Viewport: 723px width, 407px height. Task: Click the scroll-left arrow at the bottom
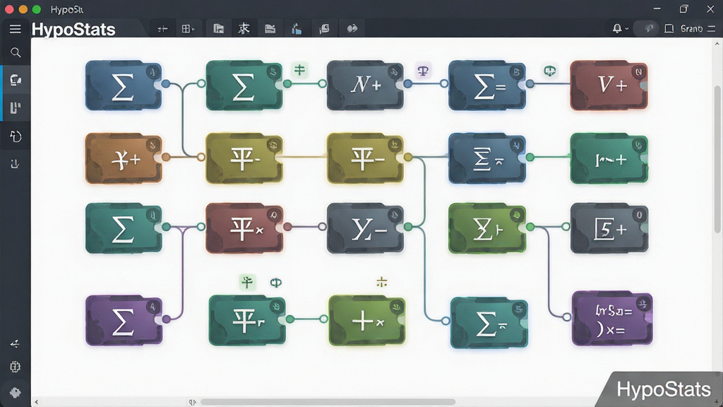point(37,402)
